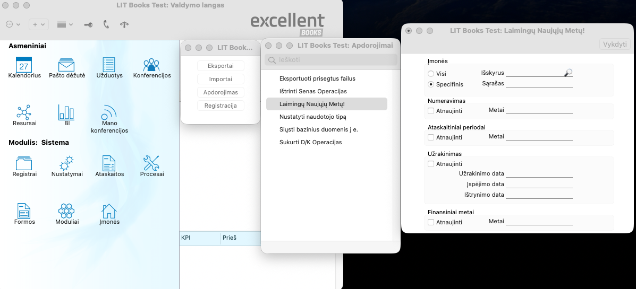Enable Atnaujinti under Numeravimas
This screenshot has width=636, height=289.
[431, 110]
